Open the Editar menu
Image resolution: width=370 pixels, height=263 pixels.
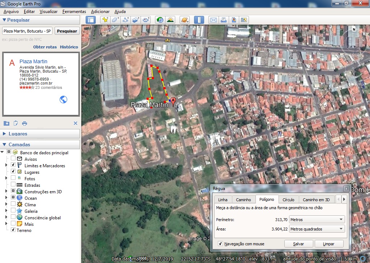(x=29, y=12)
